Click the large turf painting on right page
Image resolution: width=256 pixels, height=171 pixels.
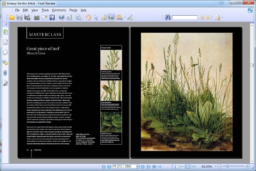[x=186, y=92]
